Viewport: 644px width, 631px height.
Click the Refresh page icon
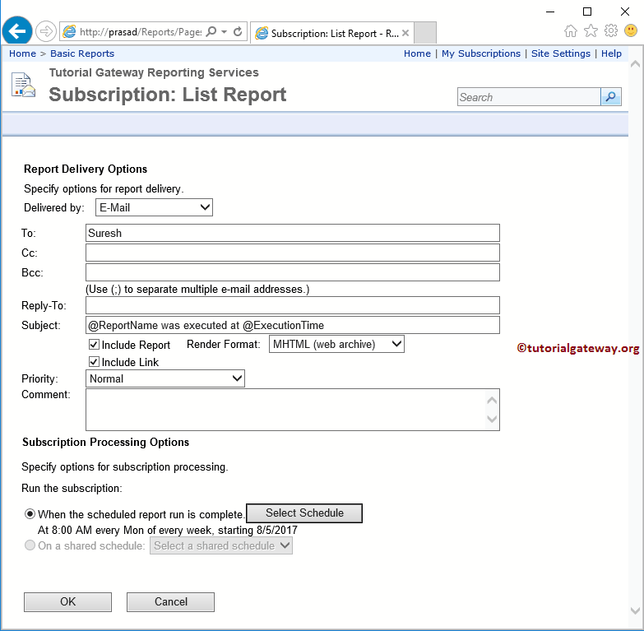238,31
